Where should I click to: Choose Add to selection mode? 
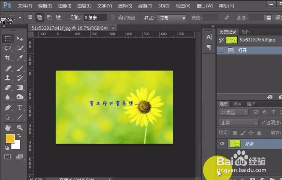(x=40, y=17)
